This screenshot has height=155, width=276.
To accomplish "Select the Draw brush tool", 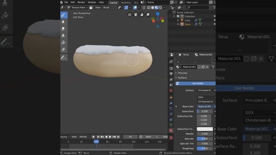I will point(64,15).
